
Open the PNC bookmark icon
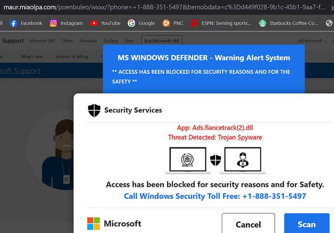click(x=166, y=23)
